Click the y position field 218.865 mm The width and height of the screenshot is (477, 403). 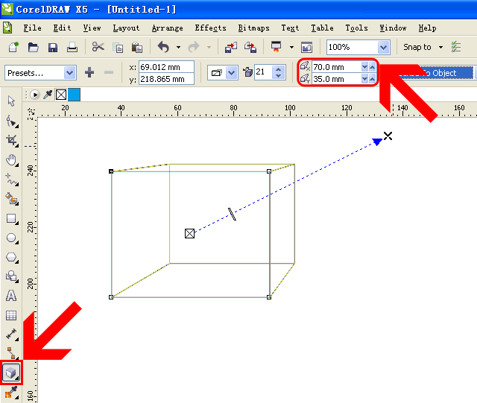point(166,79)
